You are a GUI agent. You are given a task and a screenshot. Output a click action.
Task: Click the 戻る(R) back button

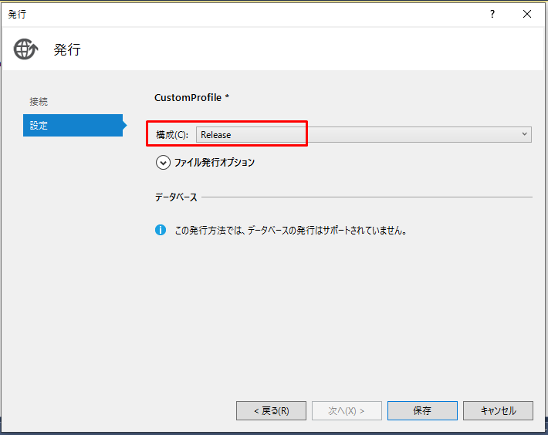(x=271, y=410)
